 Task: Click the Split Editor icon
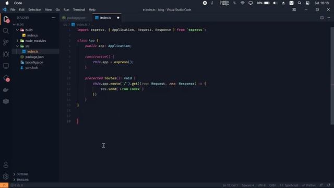[322, 18]
